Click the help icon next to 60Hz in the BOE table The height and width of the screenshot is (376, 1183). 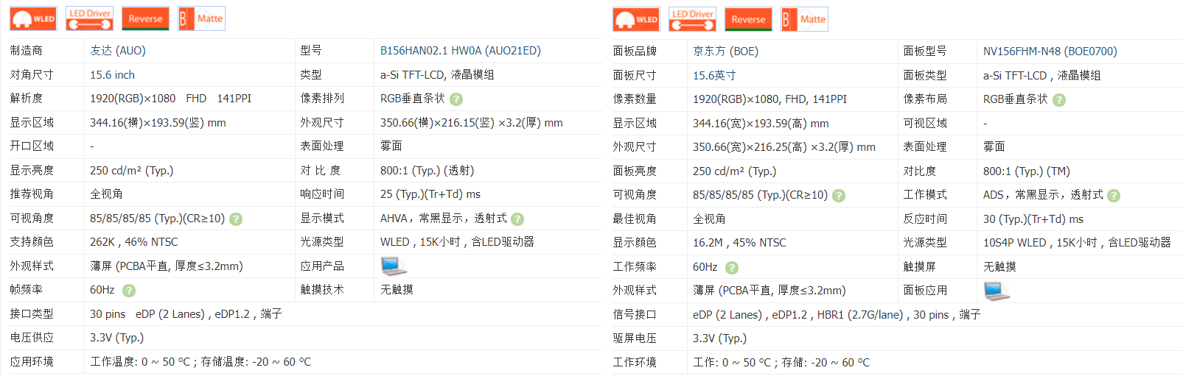click(x=732, y=268)
